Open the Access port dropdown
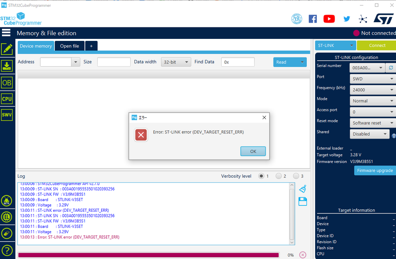This screenshot has height=259, width=396. coord(373,112)
